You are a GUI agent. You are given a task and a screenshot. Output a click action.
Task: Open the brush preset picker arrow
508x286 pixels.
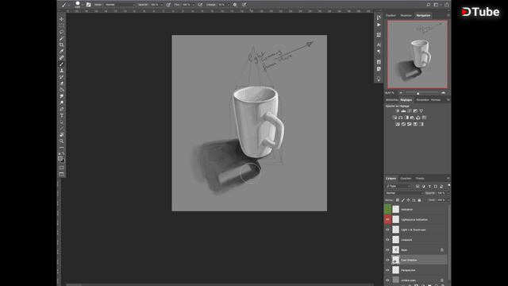83,5
